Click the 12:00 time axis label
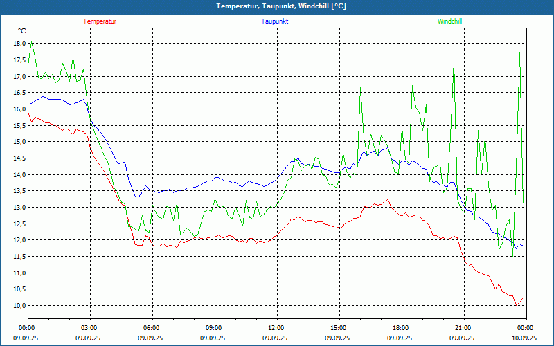This screenshot has height=346, width=554. pos(278,328)
